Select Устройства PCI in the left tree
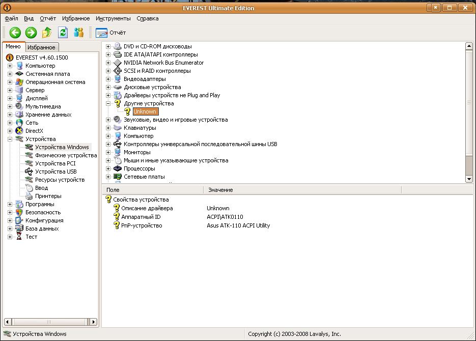Viewport: 476px width, 341px height. tap(55, 163)
